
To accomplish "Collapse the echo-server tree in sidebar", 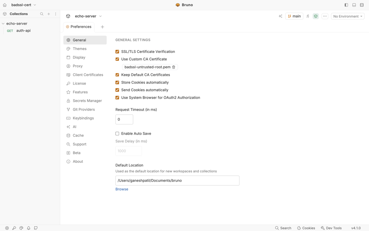I will pos(3,24).
